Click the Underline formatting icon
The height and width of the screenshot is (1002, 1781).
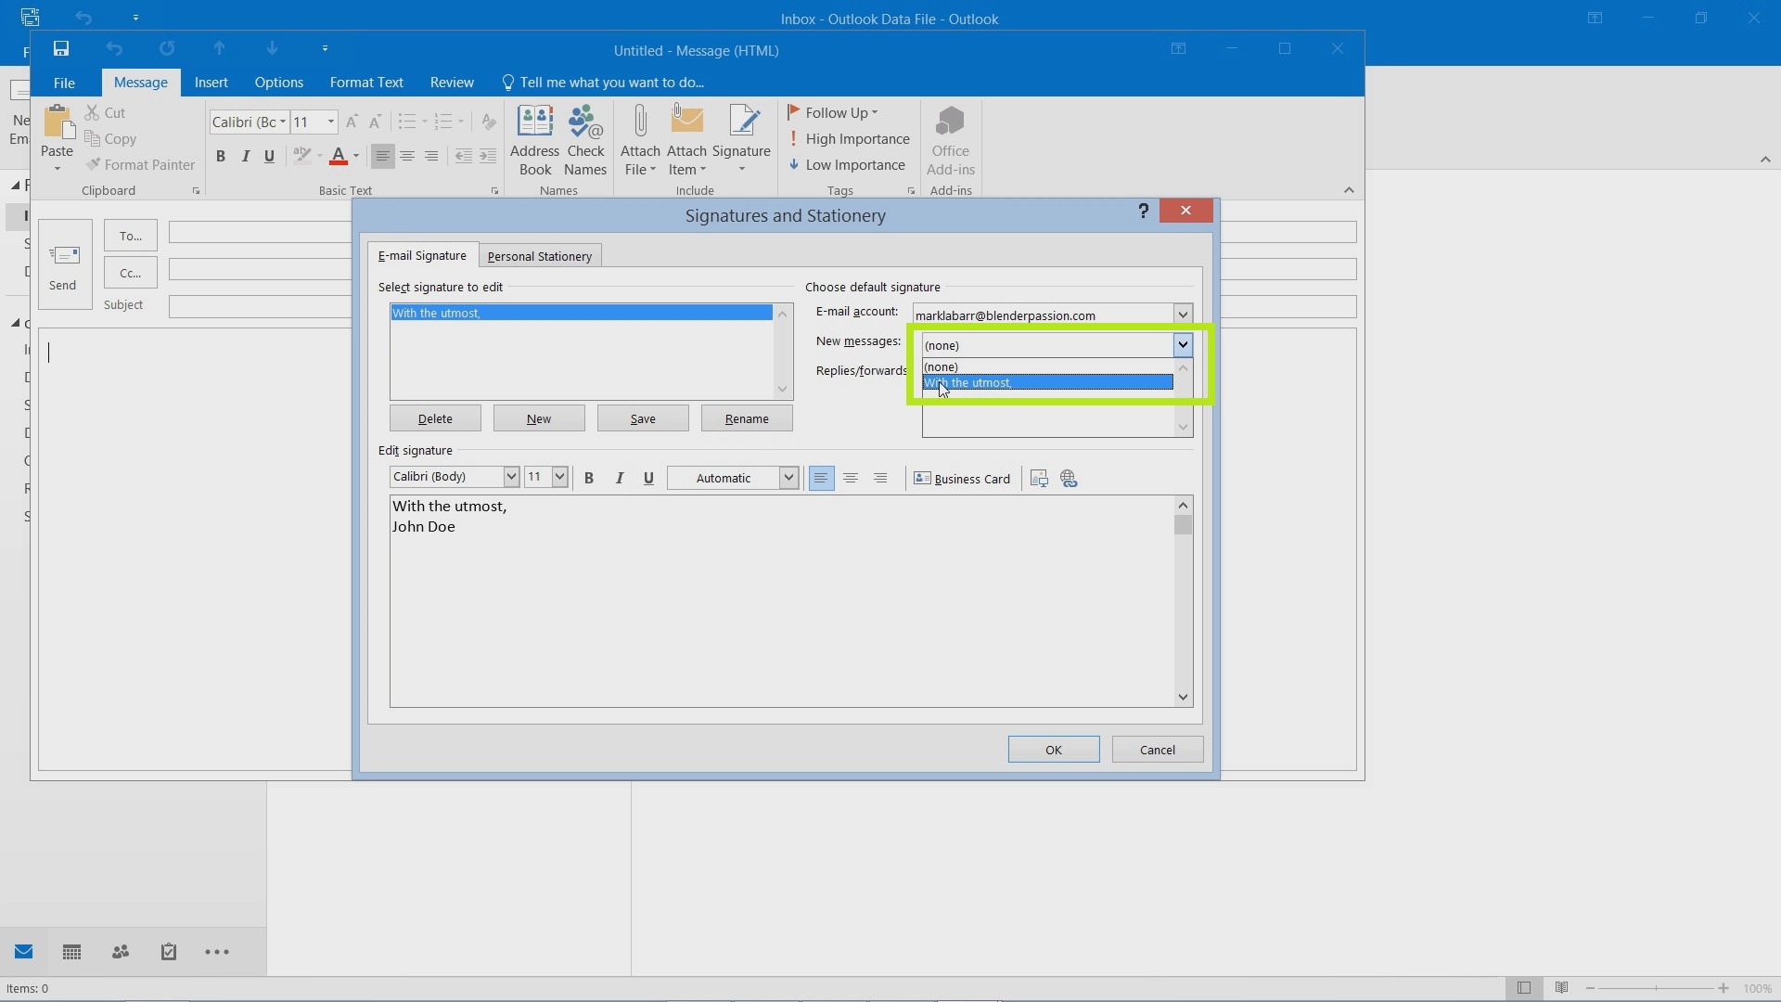coord(649,477)
